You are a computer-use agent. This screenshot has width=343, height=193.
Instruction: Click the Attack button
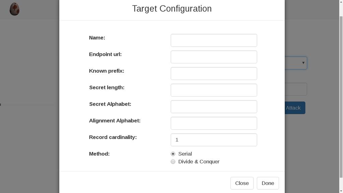(295, 108)
